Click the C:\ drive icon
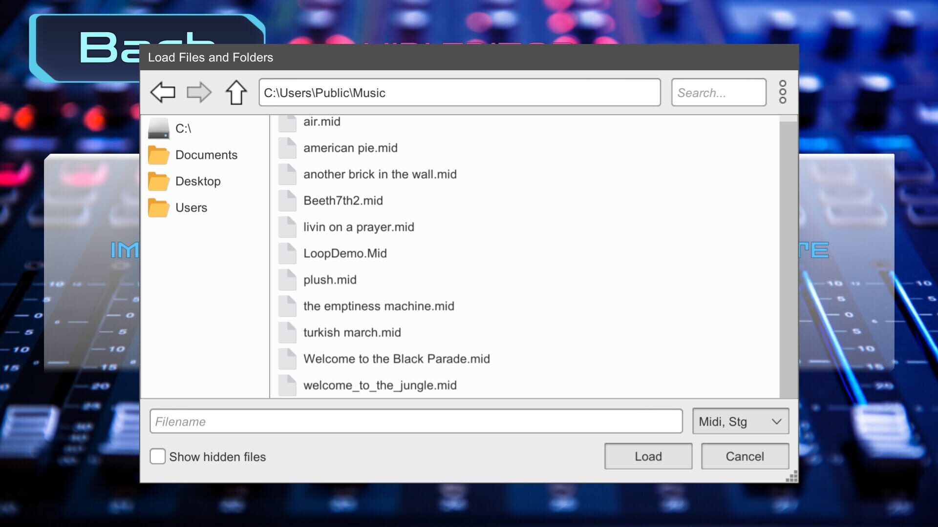The width and height of the screenshot is (938, 527). pyautogui.click(x=158, y=128)
